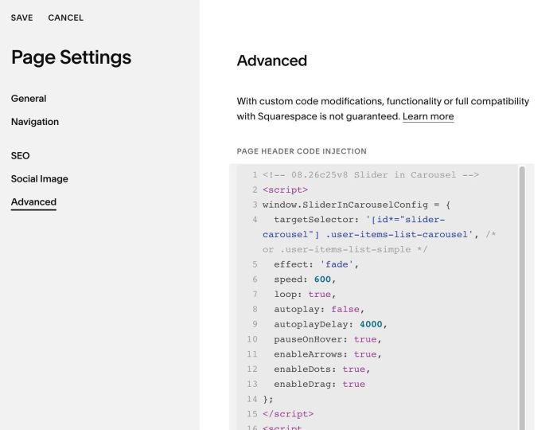
Task: Click the effect: 'fade' line
Action: pos(316,264)
